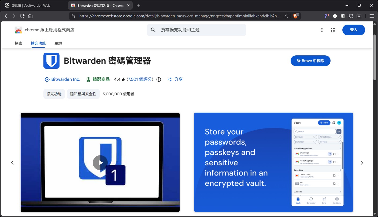This screenshot has width=378, height=217.
Task: Click the page vertical scrollbar
Action: [375, 58]
